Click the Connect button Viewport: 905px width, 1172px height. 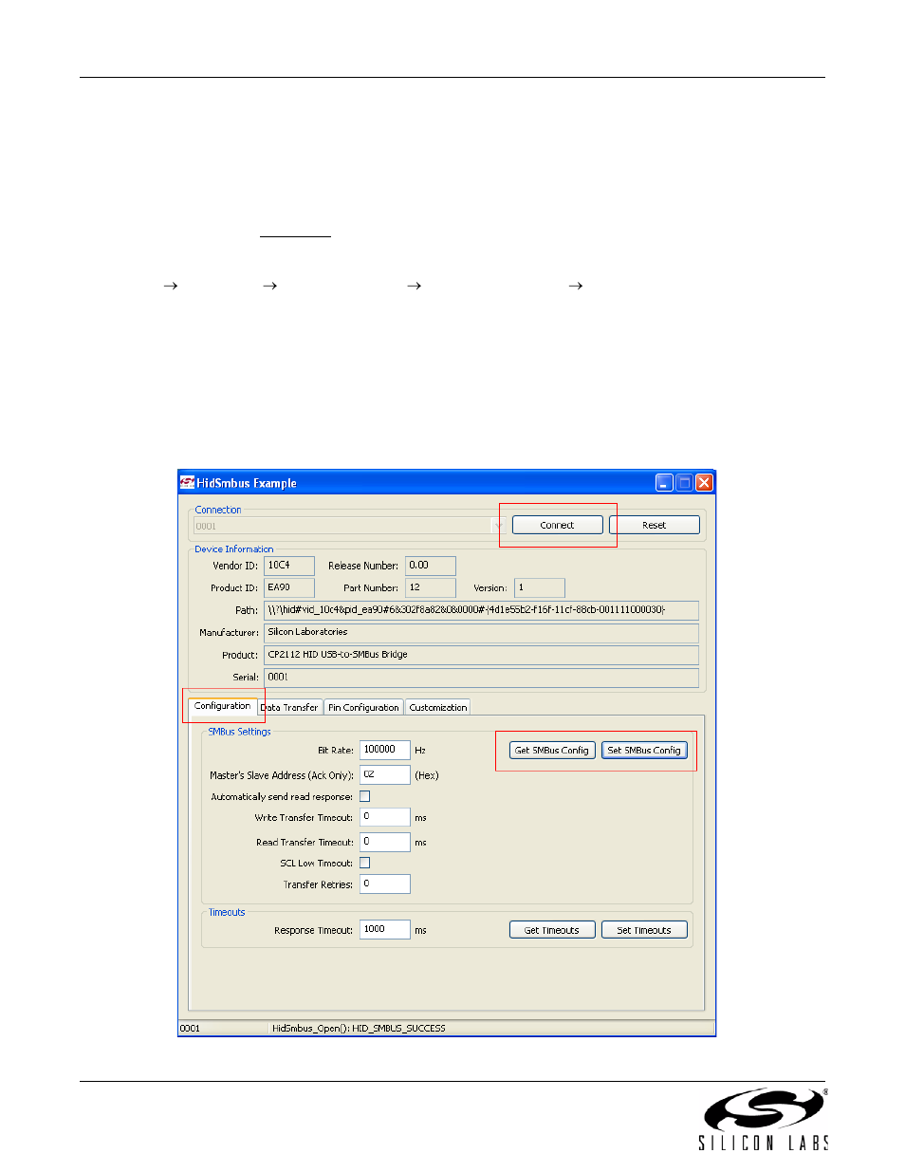point(557,525)
